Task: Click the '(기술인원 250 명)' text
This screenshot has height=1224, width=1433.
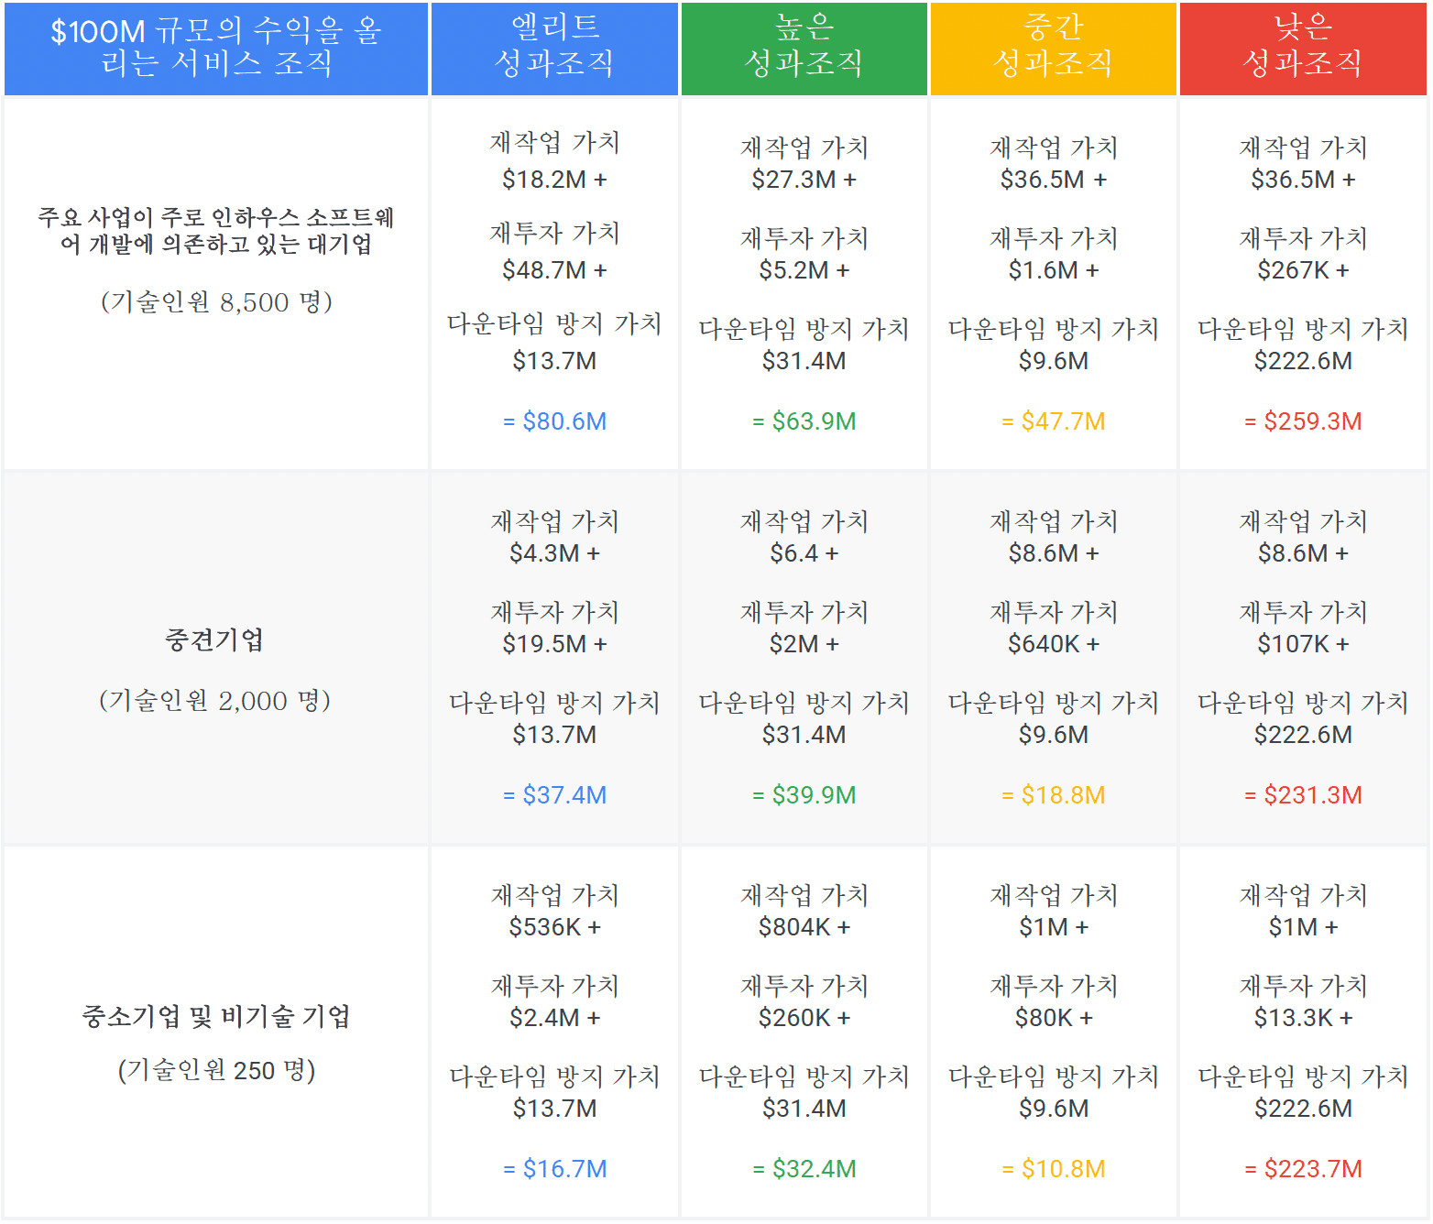Action: [216, 1070]
